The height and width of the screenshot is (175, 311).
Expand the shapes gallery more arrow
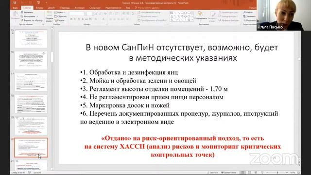tap(192, 20)
